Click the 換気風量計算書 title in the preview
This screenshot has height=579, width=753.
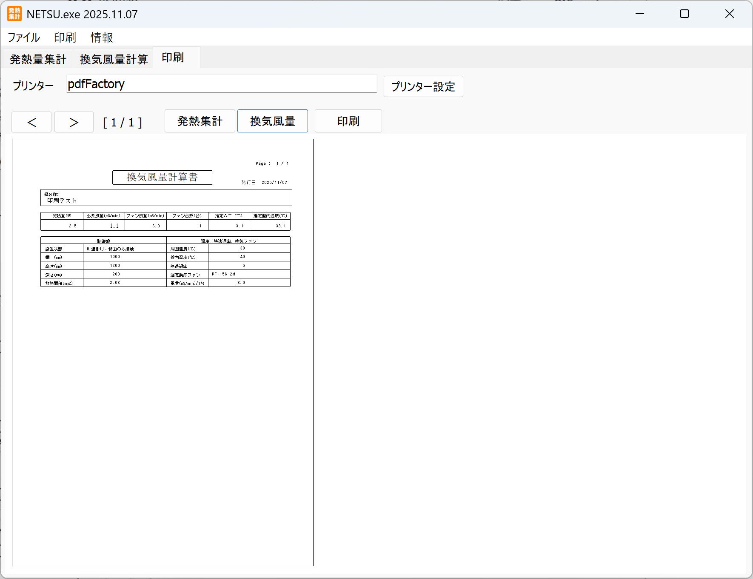pos(163,177)
